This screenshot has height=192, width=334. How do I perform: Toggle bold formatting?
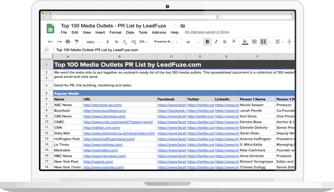tap(207, 42)
